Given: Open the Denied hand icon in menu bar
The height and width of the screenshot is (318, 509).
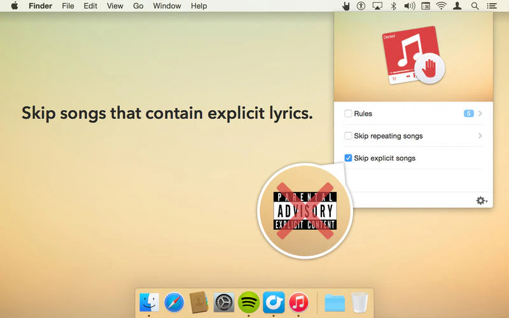Looking at the screenshot, I should coord(346,6).
